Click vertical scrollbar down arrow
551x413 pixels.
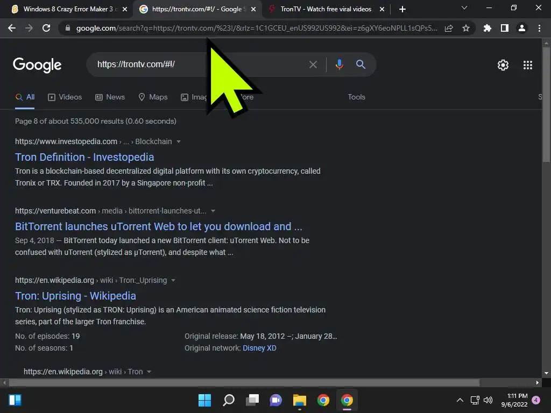[x=546, y=373]
